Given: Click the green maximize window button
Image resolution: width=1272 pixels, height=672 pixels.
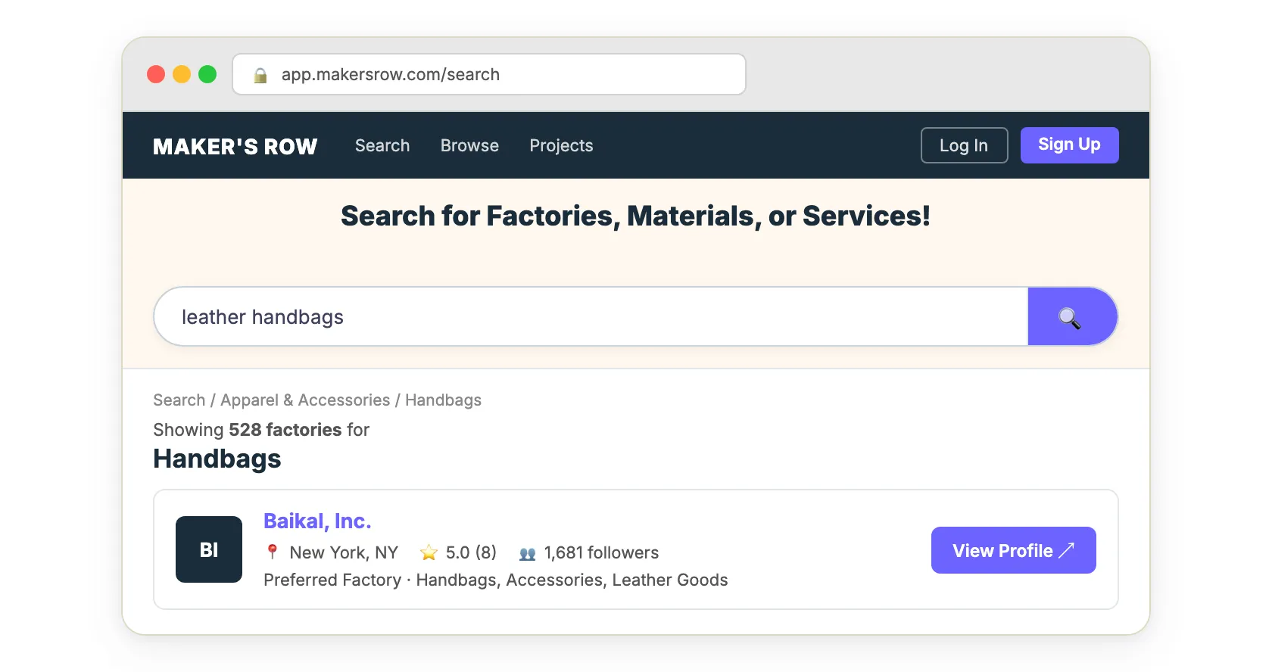Looking at the screenshot, I should click(x=207, y=74).
